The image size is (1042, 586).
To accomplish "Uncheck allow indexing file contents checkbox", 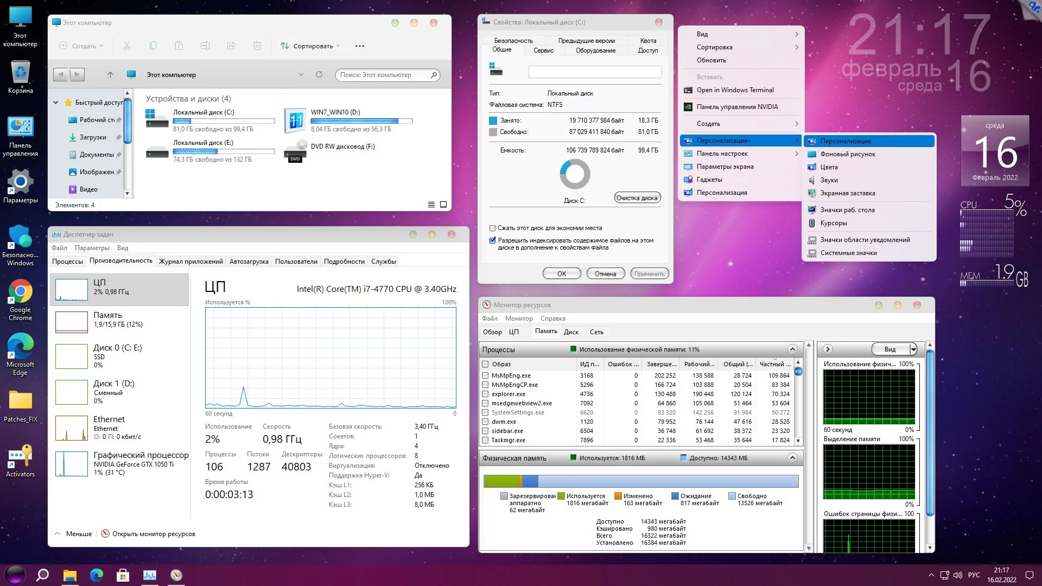I will point(492,240).
